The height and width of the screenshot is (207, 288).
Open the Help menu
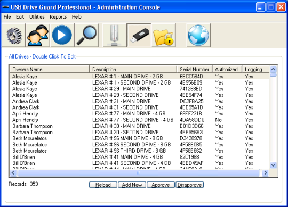pos(76,17)
